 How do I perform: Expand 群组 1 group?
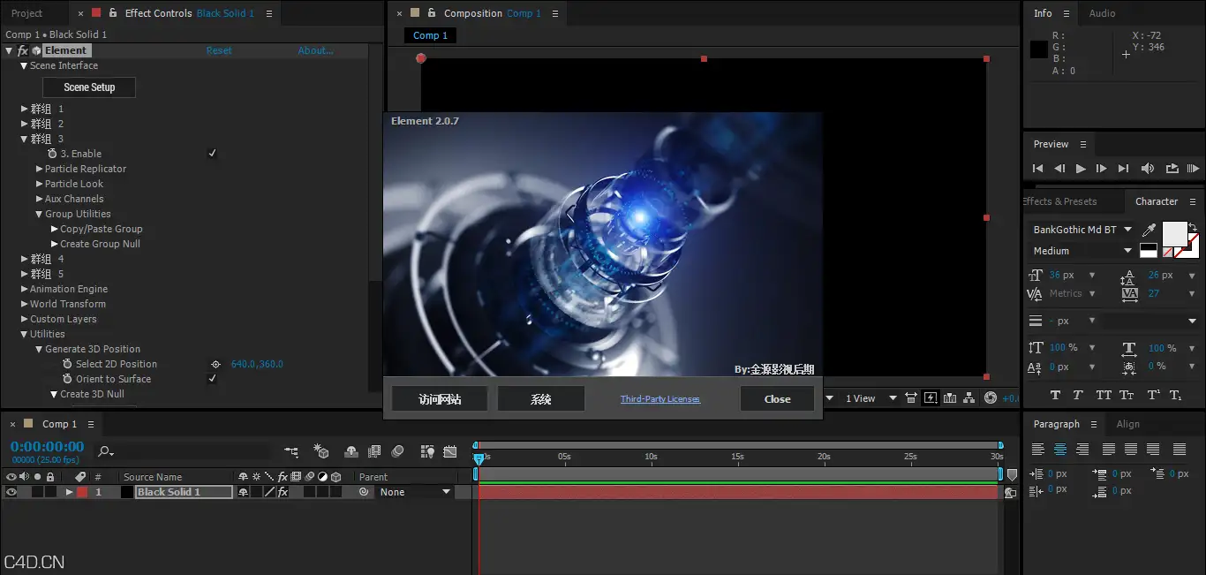[25, 109]
